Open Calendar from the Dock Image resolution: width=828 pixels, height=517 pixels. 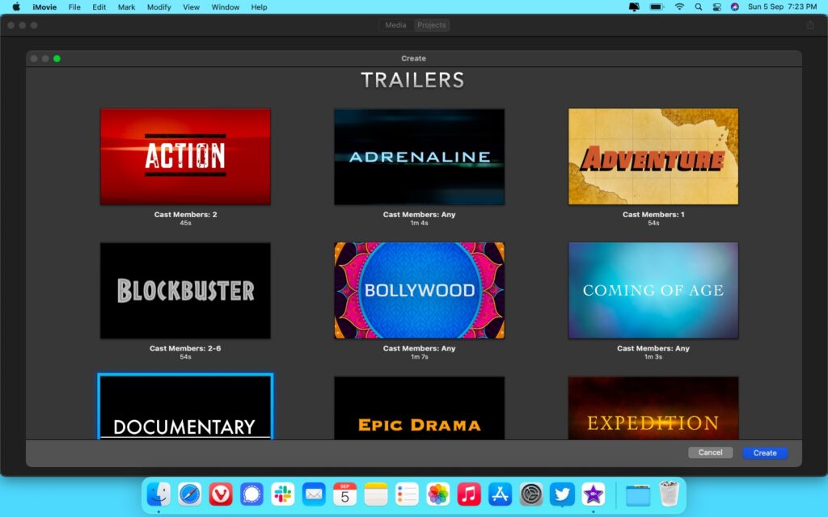click(x=345, y=495)
